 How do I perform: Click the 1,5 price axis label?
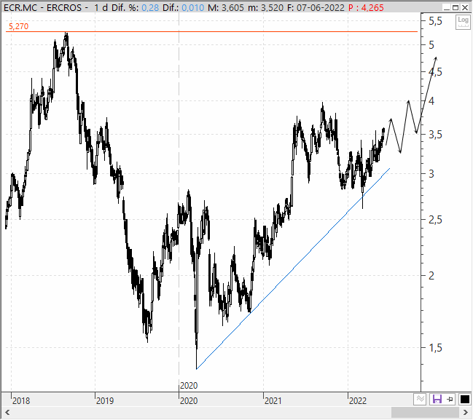click(435, 348)
